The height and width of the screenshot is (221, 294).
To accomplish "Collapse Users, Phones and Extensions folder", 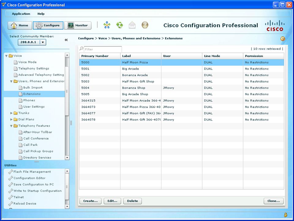I will coord(11,81).
